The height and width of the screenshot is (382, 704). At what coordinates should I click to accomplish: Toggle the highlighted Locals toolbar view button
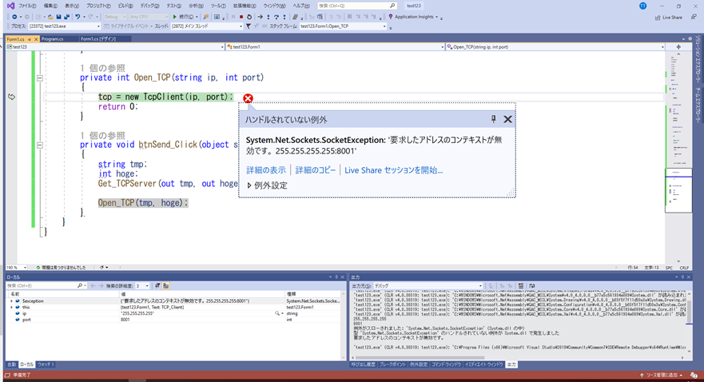click(166, 285)
